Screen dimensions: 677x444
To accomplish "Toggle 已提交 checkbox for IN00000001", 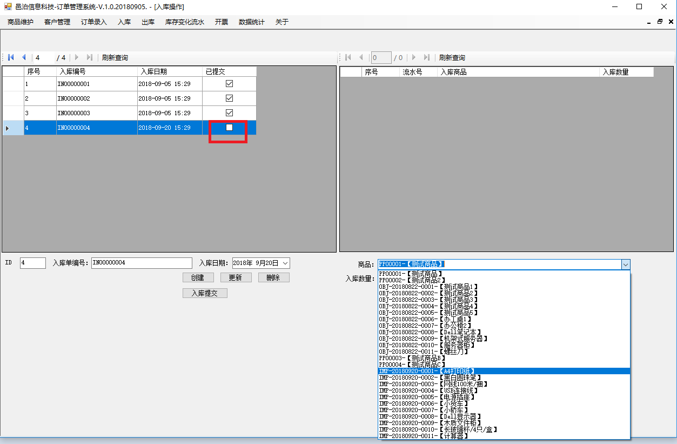I will tap(229, 84).
